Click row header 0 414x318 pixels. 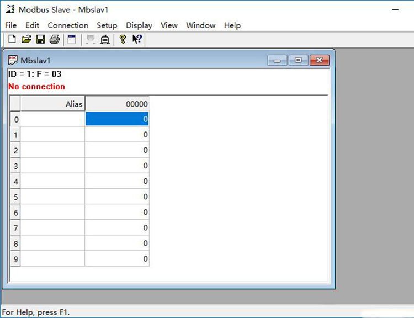pyautogui.click(x=15, y=119)
